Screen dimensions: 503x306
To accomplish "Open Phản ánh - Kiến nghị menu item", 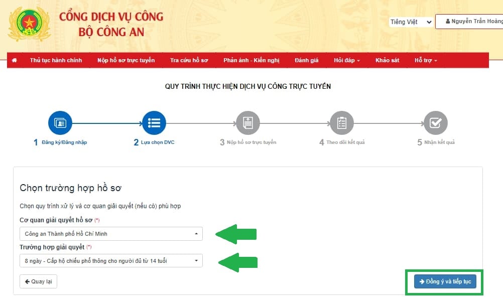I will click(252, 60).
